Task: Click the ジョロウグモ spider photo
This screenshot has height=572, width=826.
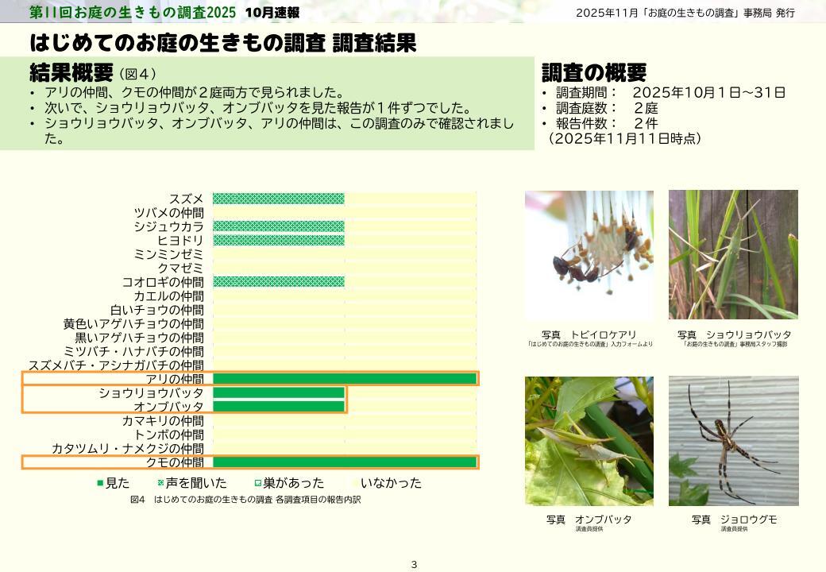Action: pos(733,441)
